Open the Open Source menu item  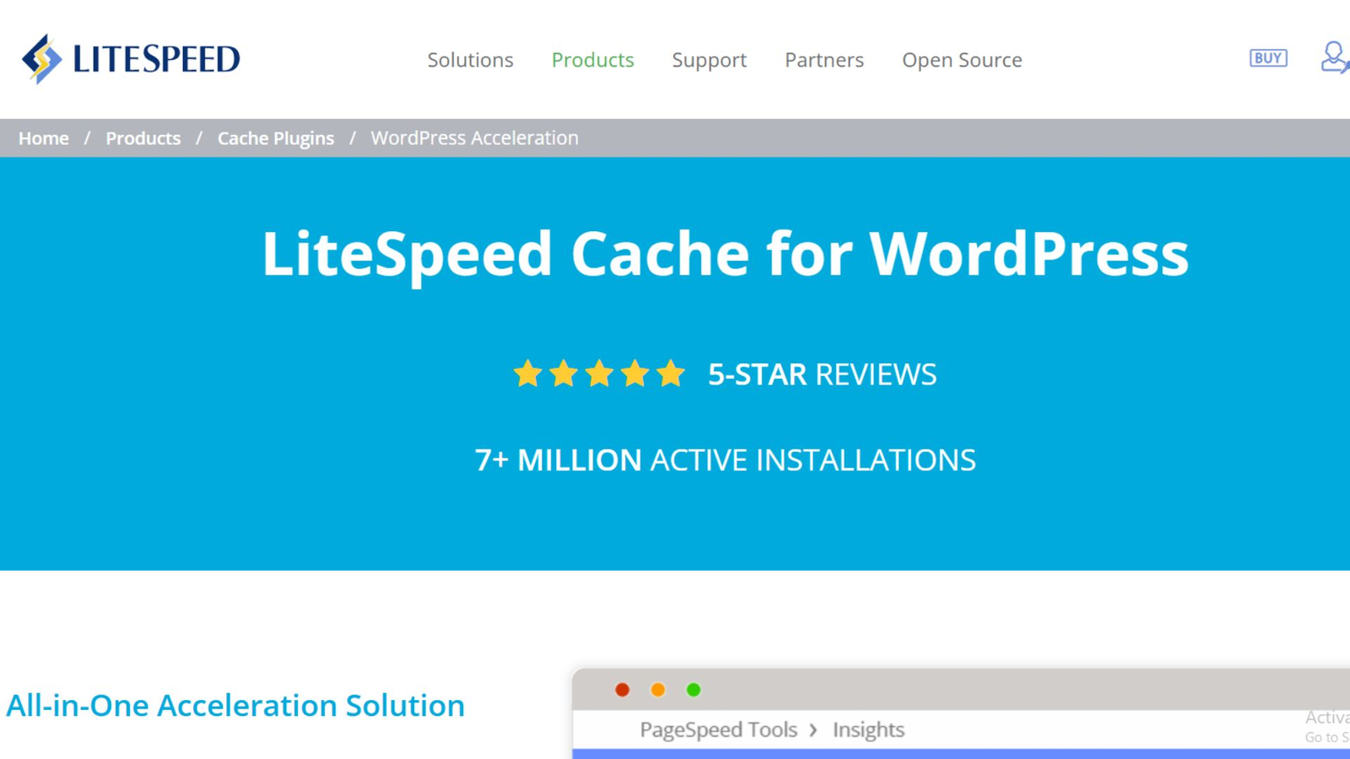pyautogui.click(x=961, y=60)
